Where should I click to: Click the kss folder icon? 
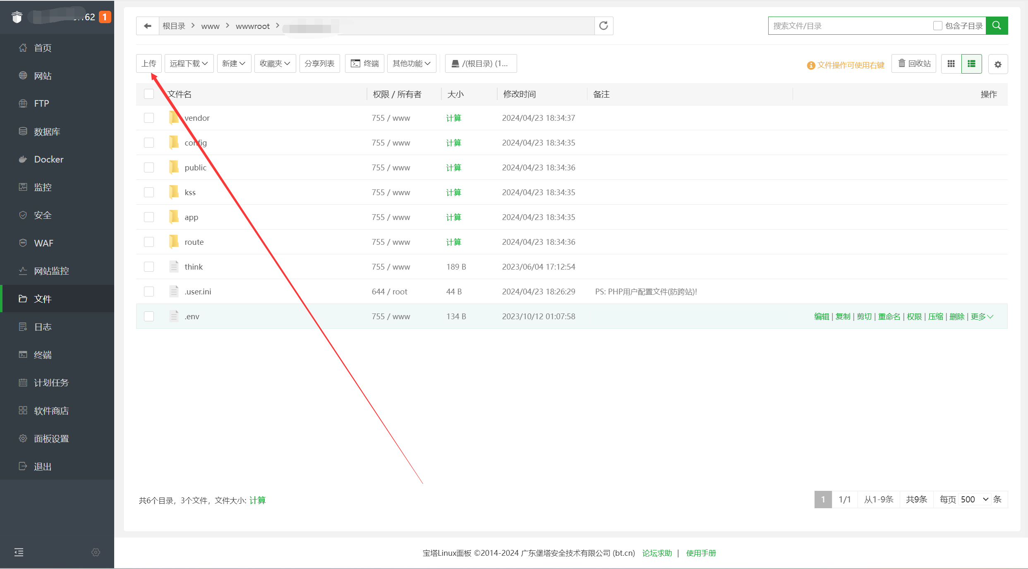(174, 192)
